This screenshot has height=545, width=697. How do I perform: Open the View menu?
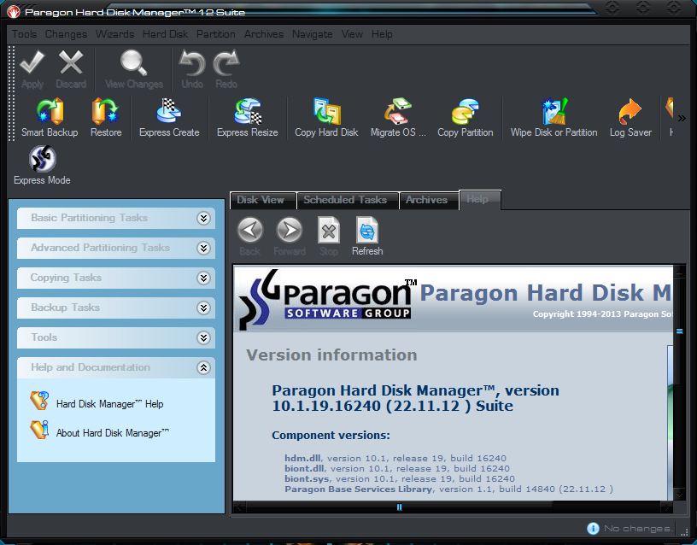pos(352,34)
